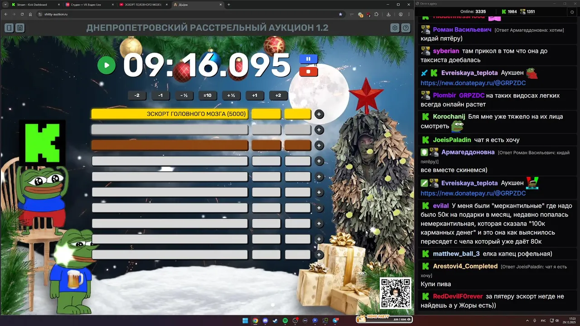Click plus icon on the brown lot row
This screenshot has width=580, height=326.
(319, 145)
